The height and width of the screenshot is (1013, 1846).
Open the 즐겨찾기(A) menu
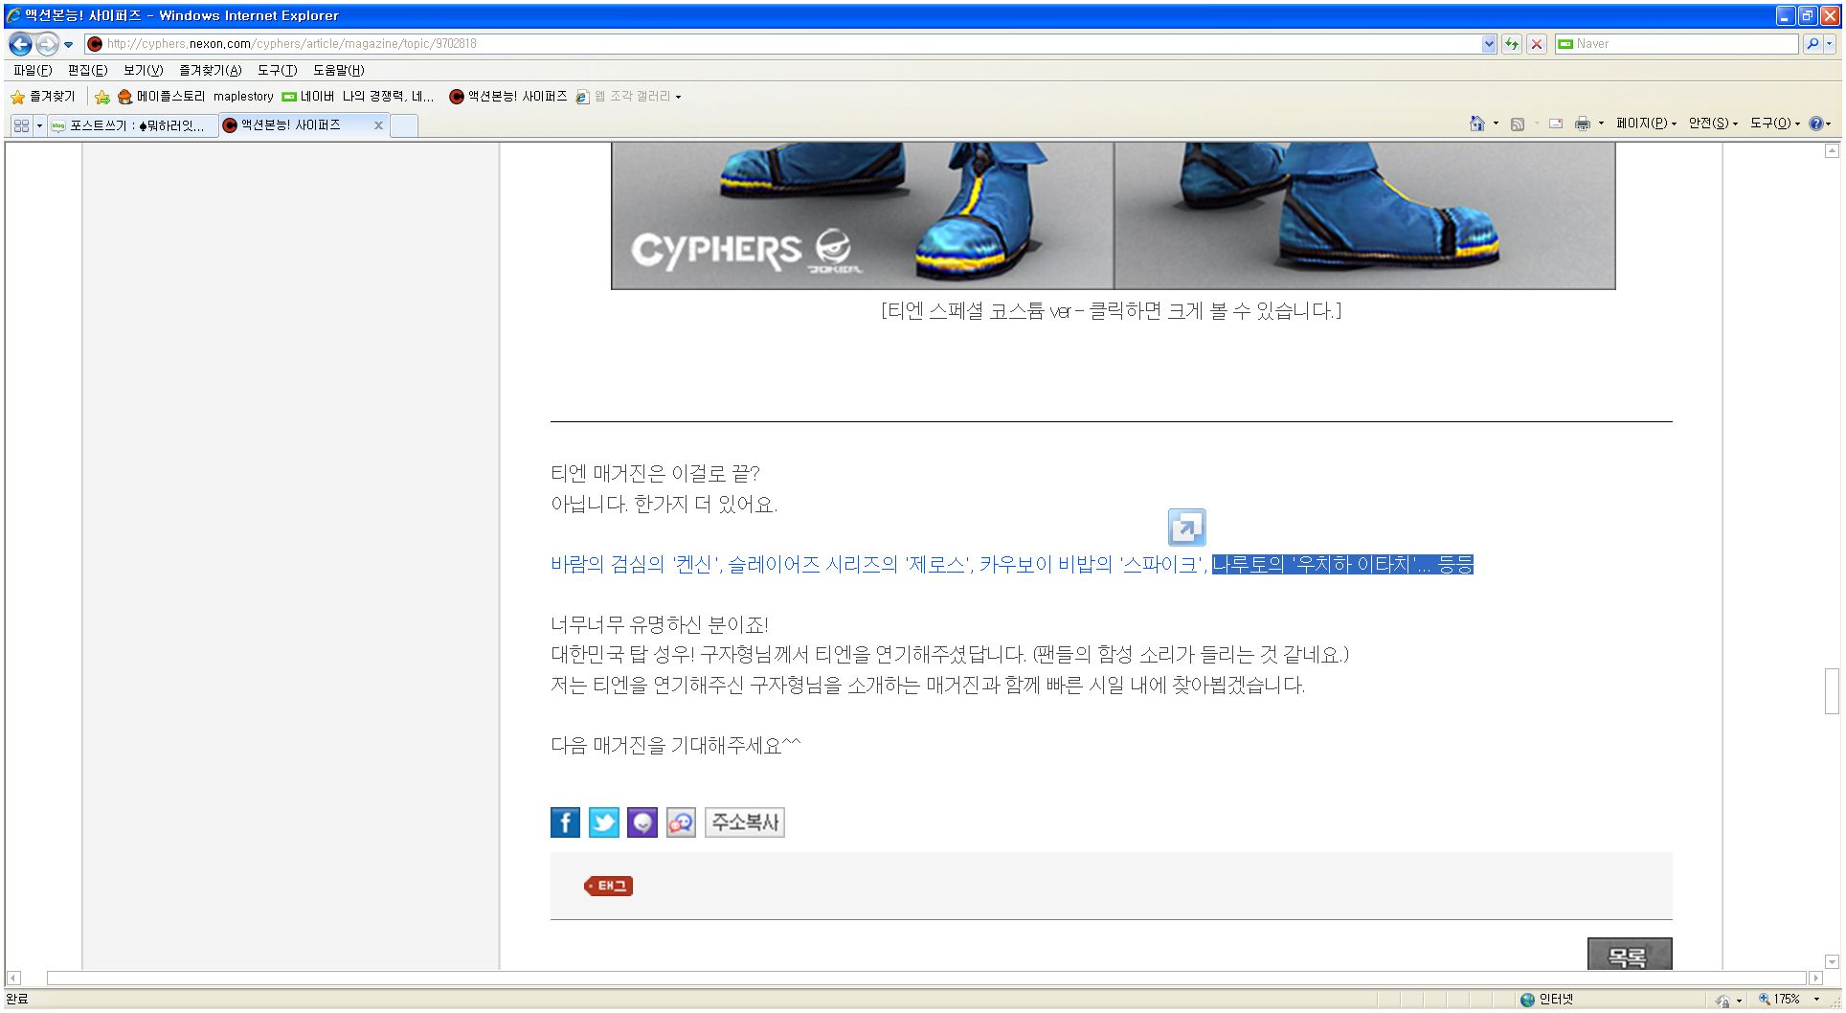click(x=210, y=71)
